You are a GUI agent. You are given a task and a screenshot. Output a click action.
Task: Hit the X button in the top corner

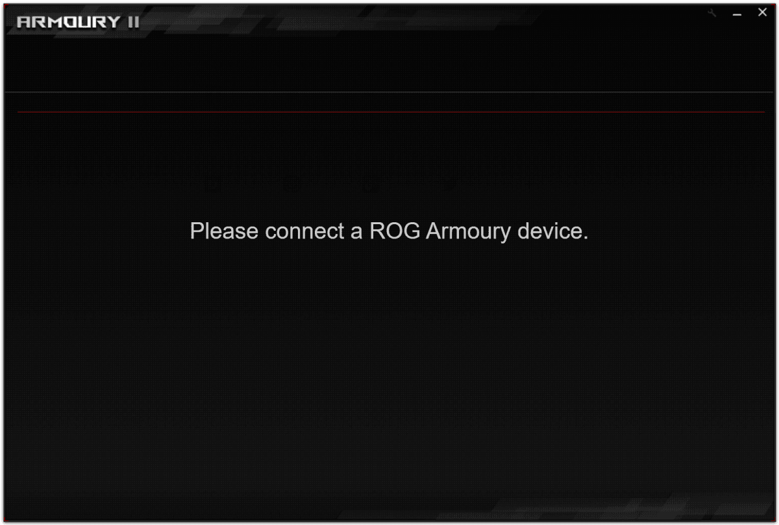click(762, 12)
